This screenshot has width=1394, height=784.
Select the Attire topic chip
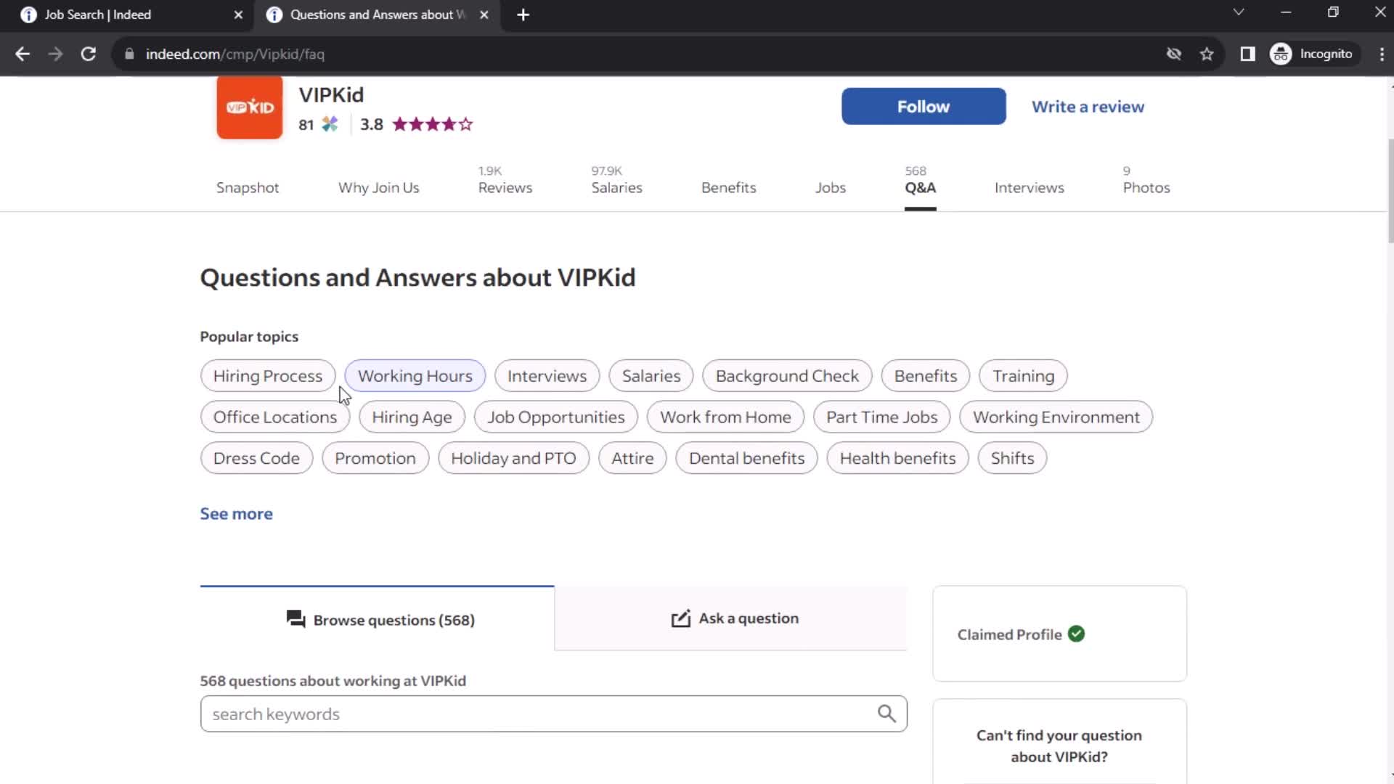(x=632, y=458)
